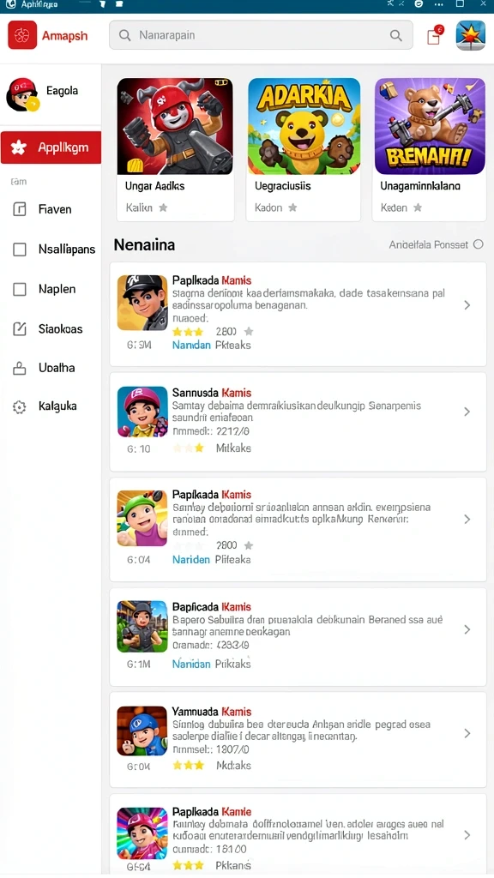Click the Eagola user avatar
Viewport: 494px width, 878px height.
[x=21, y=94]
